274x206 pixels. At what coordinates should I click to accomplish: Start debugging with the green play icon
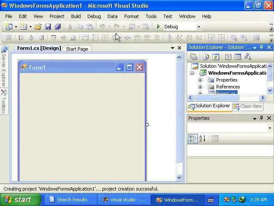158,27
